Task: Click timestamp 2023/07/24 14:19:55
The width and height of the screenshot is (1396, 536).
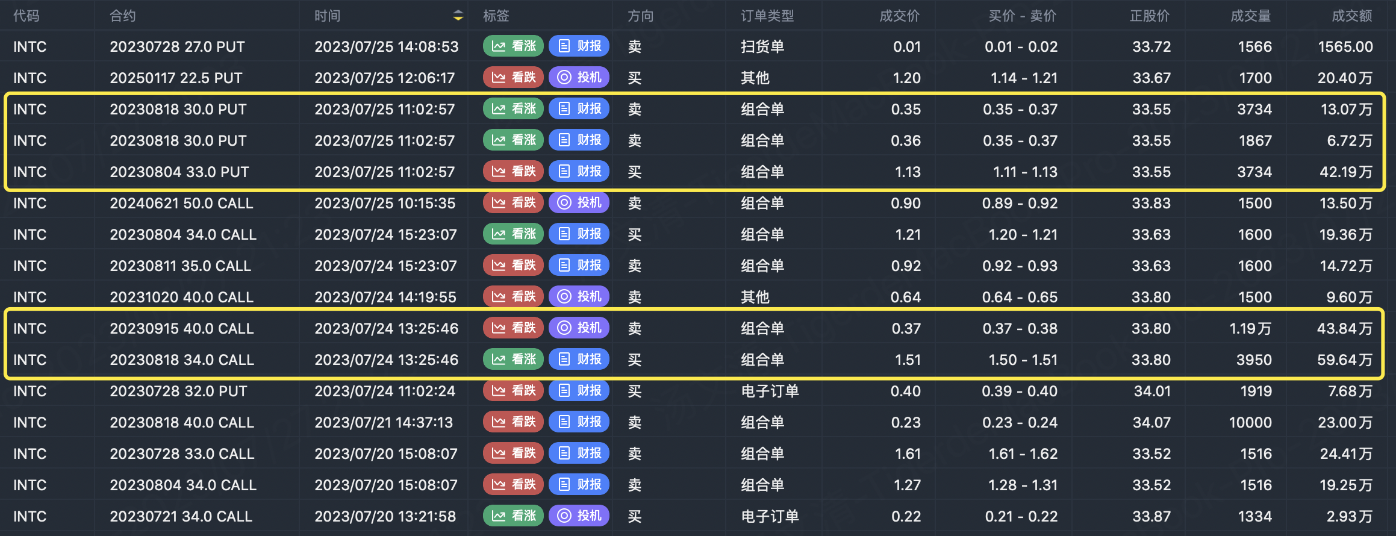Action: coord(385,297)
